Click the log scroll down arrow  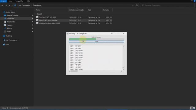123,69
